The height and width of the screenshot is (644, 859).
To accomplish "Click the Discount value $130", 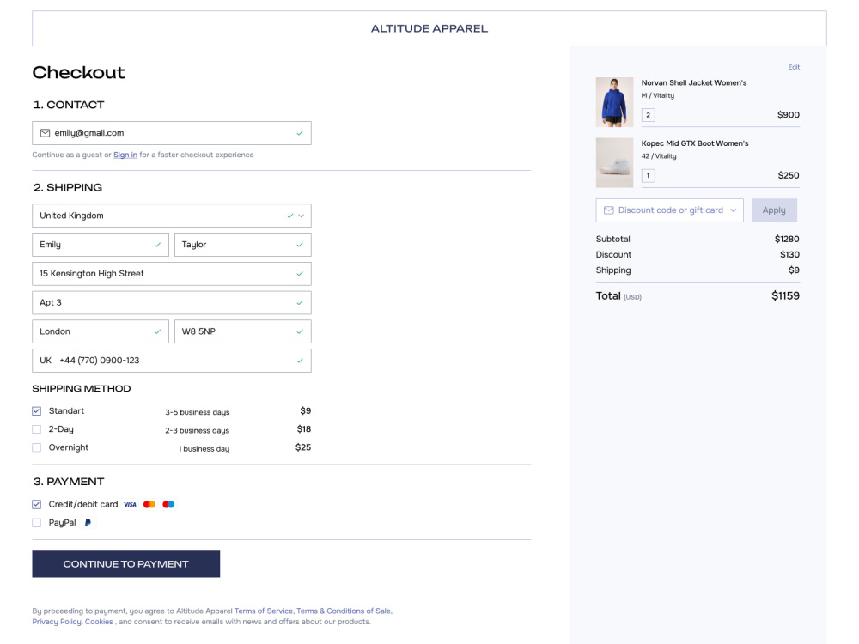I will point(790,255).
